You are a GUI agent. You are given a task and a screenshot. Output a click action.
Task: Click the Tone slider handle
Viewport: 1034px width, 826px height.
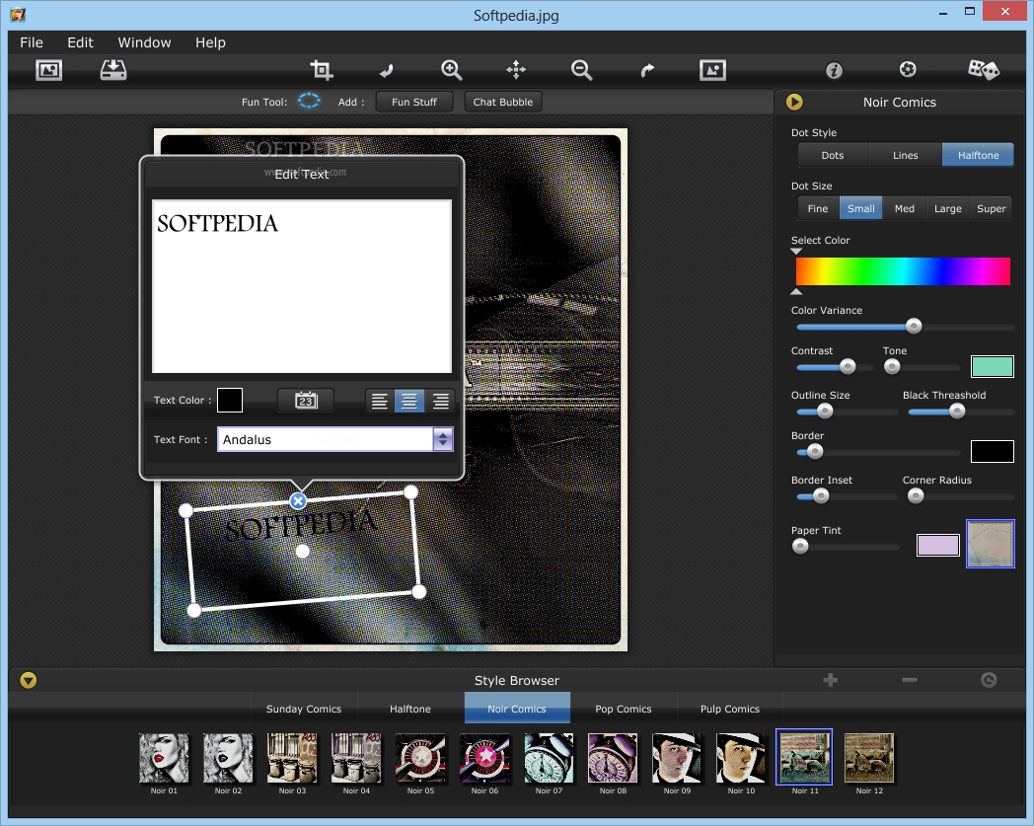(892, 366)
